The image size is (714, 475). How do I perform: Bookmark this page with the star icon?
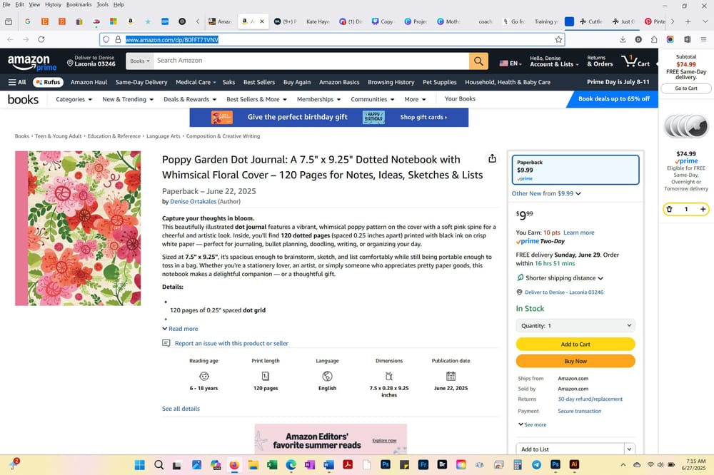[x=558, y=40]
